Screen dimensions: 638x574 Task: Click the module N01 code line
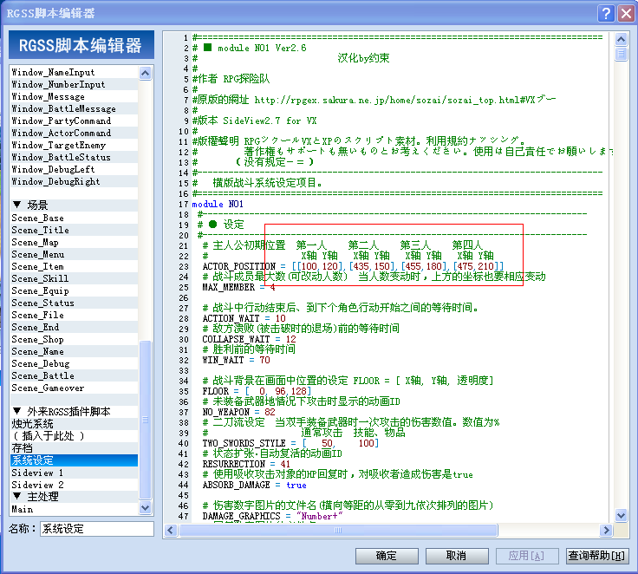click(218, 204)
